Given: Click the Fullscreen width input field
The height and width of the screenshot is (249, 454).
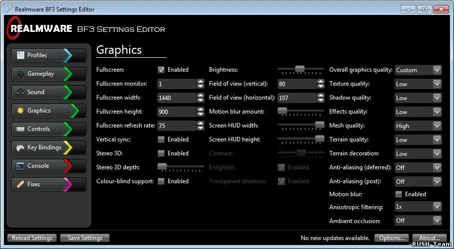Looking at the screenshot, I should pos(177,98).
